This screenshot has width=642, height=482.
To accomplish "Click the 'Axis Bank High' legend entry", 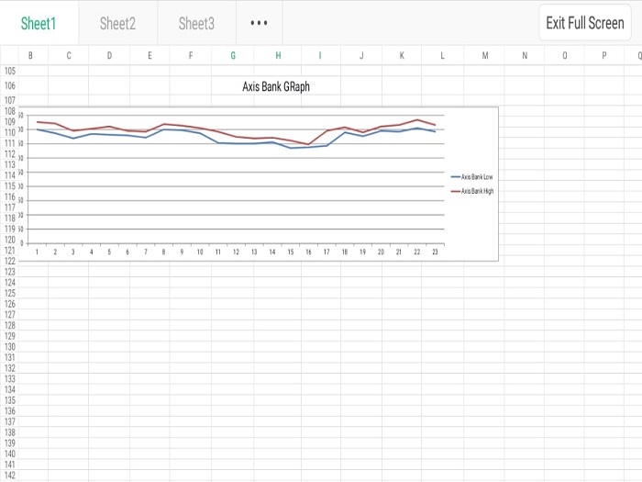I will [x=472, y=191].
